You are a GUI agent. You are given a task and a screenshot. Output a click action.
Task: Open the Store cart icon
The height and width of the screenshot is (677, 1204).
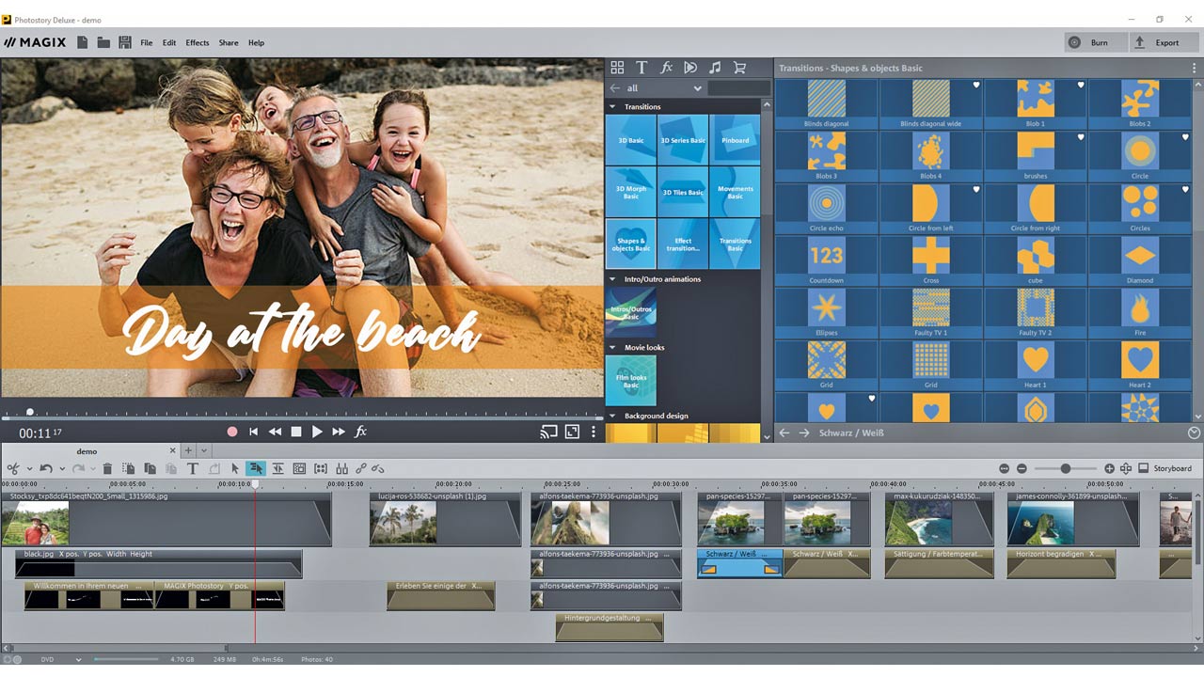coord(739,68)
